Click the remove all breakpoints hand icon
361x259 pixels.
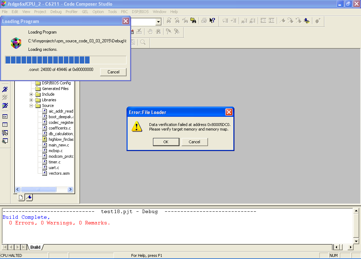coord(158,31)
